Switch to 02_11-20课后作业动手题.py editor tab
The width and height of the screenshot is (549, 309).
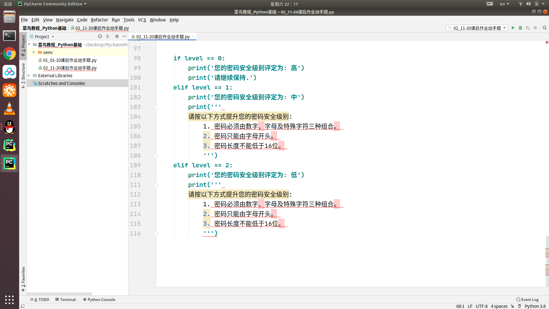pyautogui.click(x=163, y=37)
